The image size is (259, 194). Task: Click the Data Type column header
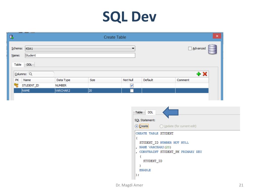[72, 80]
